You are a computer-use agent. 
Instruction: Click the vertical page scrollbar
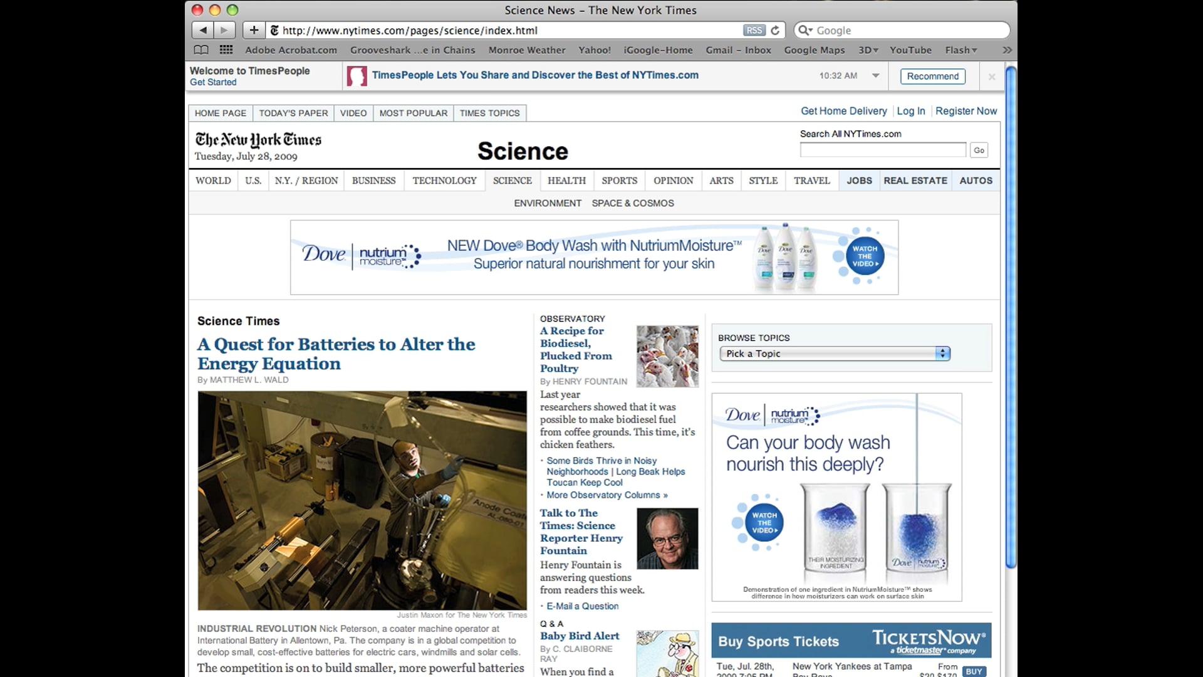tap(1010, 317)
